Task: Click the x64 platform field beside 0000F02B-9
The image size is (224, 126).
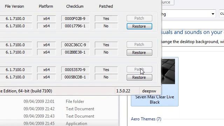Action: coord(47,19)
